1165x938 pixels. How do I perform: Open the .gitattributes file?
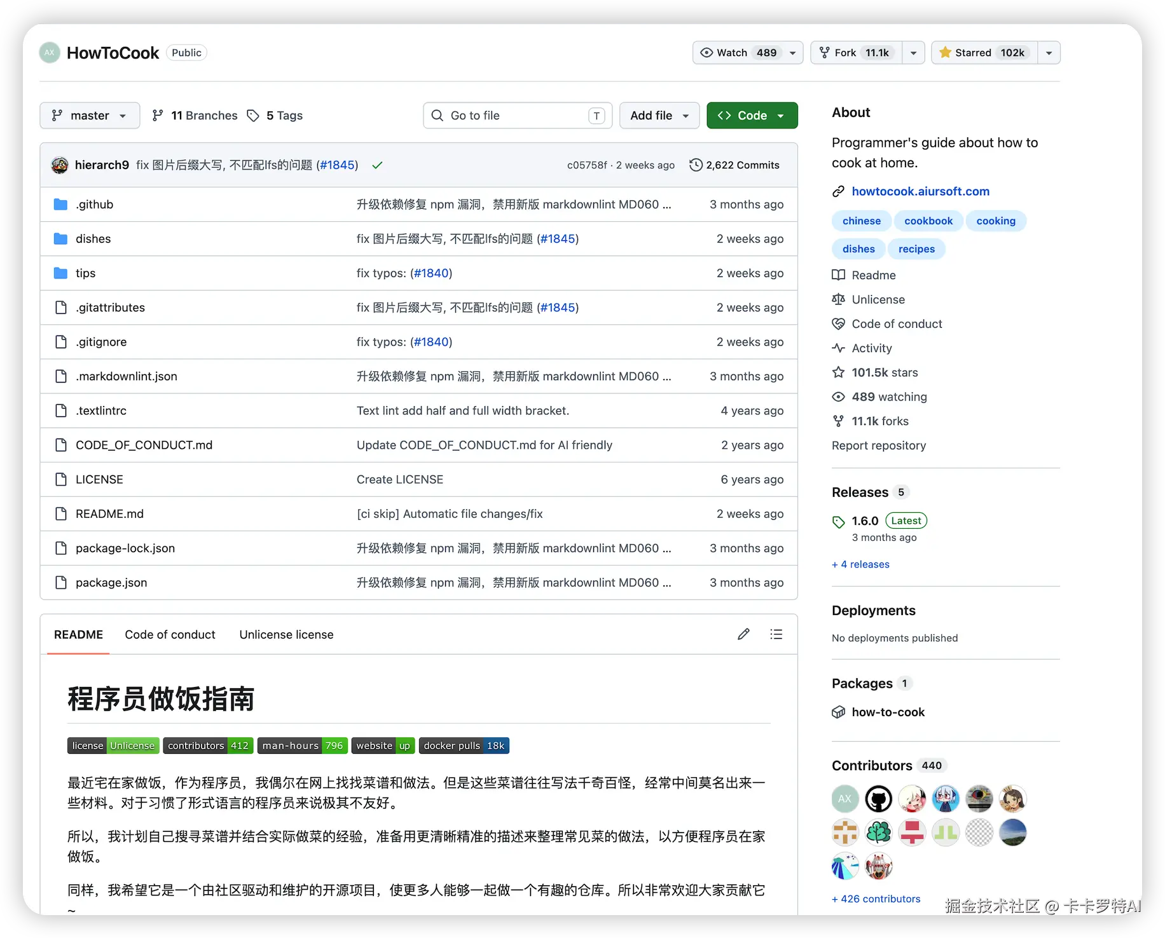[110, 308]
